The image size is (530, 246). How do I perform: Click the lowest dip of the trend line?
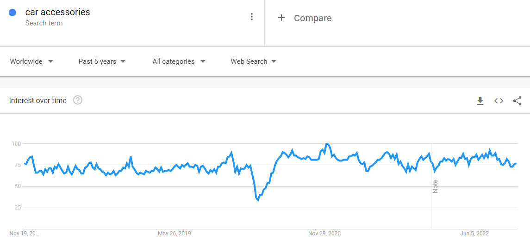(258, 200)
